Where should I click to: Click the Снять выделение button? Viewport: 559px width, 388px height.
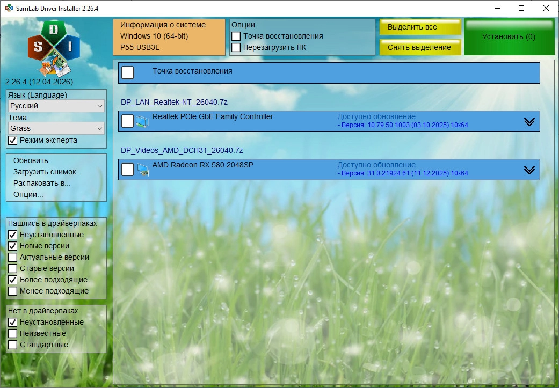(x=420, y=47)
